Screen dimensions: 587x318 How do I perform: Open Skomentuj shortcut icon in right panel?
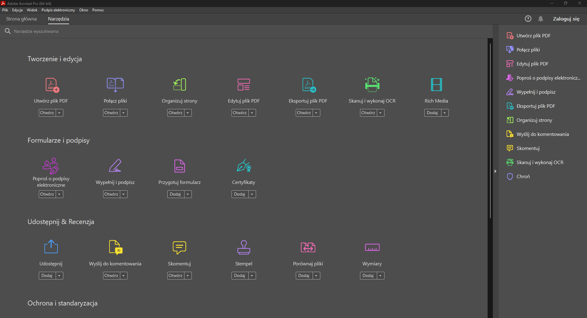tap(510, 148)
